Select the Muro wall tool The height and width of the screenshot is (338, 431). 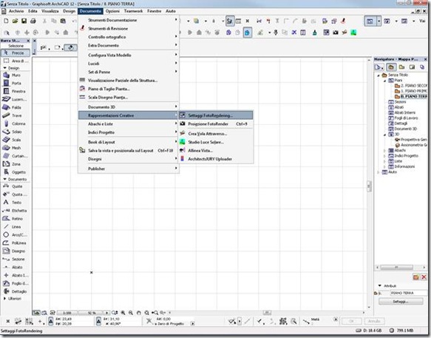coord(16,75)
